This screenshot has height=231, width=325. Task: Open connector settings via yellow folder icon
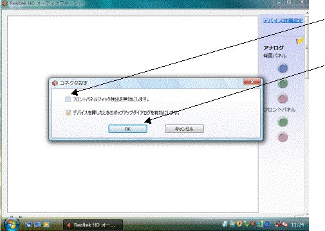(300, 40)
